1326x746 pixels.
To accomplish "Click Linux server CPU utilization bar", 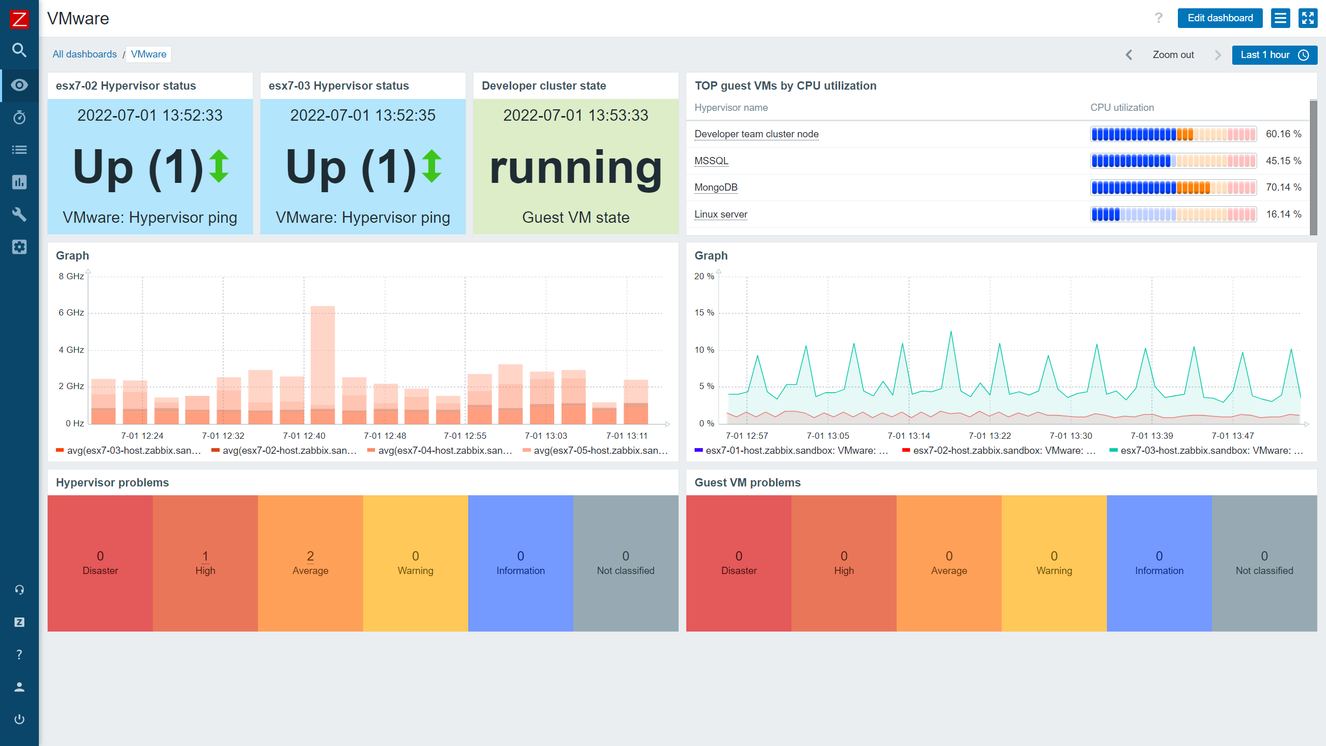I will 1173,214.
